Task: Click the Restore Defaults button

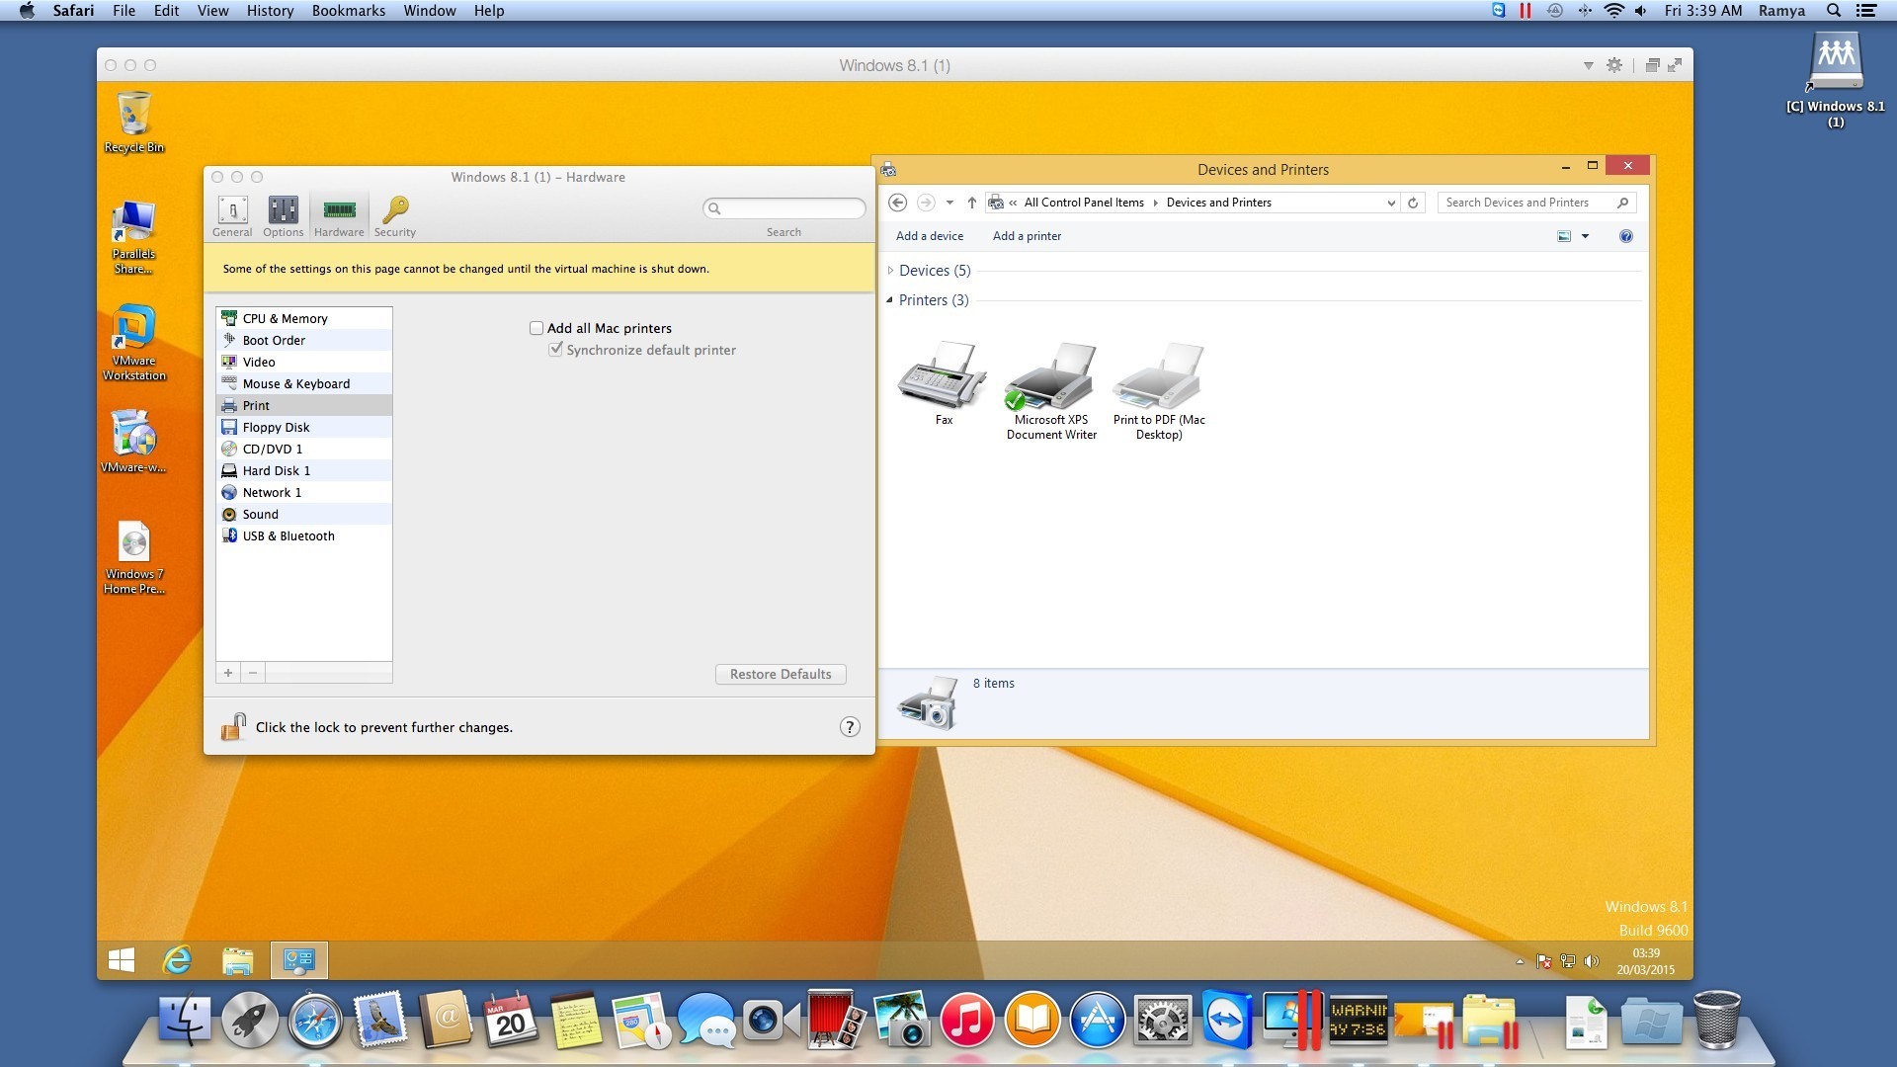Action: [x=781, y=674]
